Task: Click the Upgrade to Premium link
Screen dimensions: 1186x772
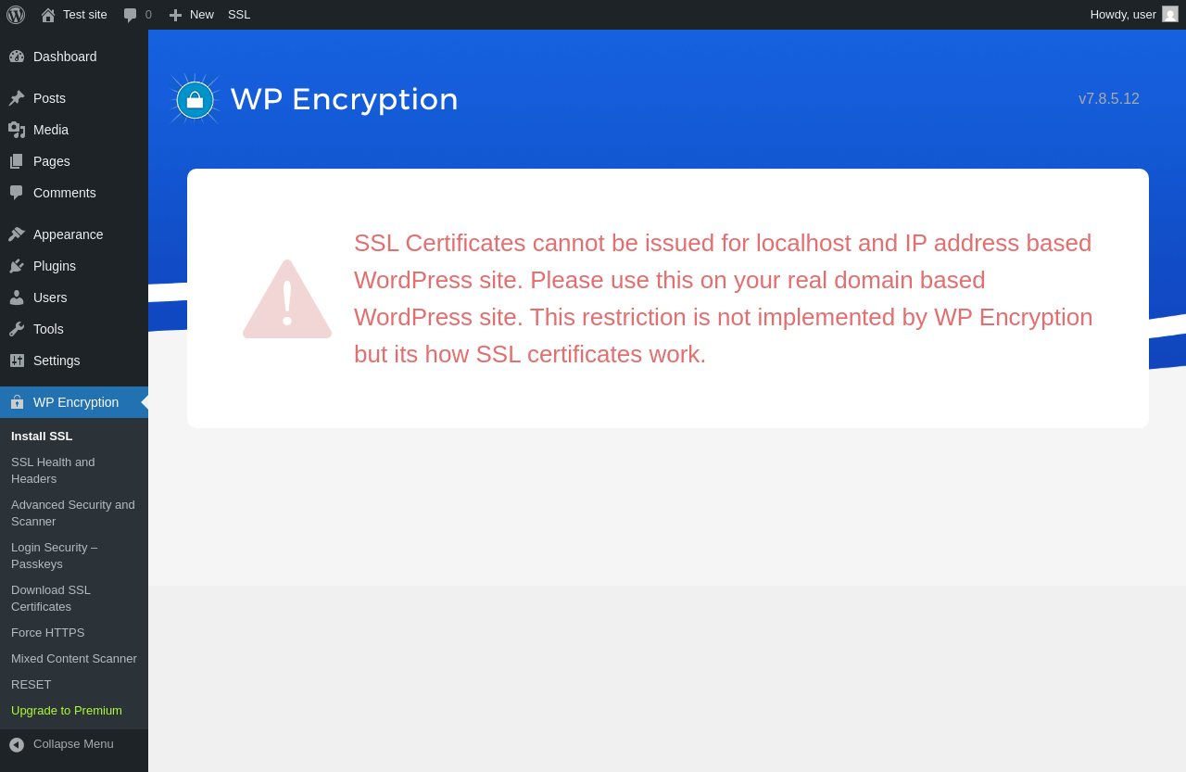Action: click(67, 711)
